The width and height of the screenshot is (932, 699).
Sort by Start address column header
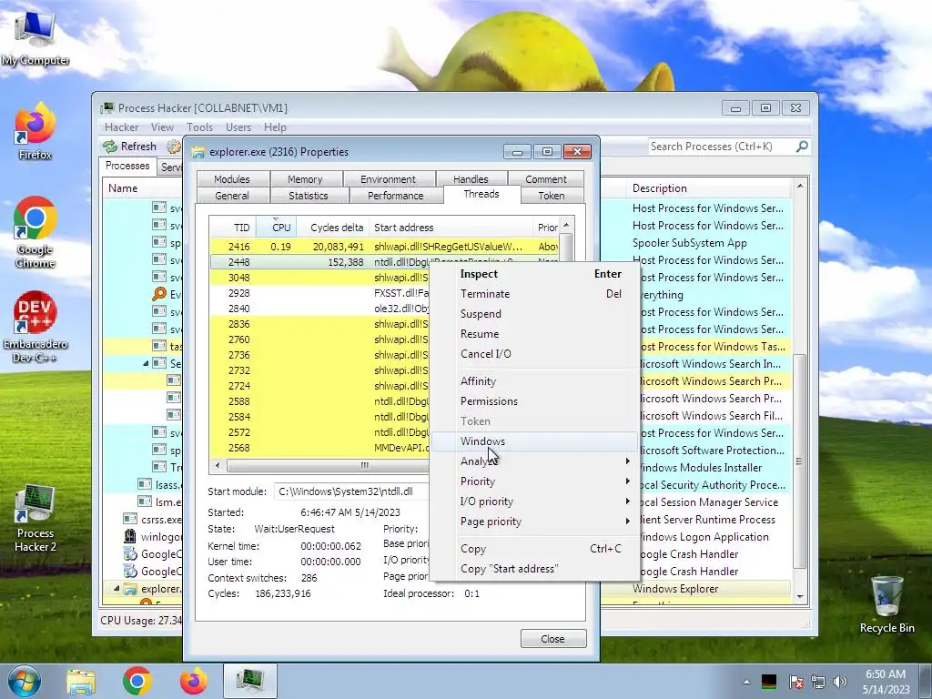pos(451,227)
